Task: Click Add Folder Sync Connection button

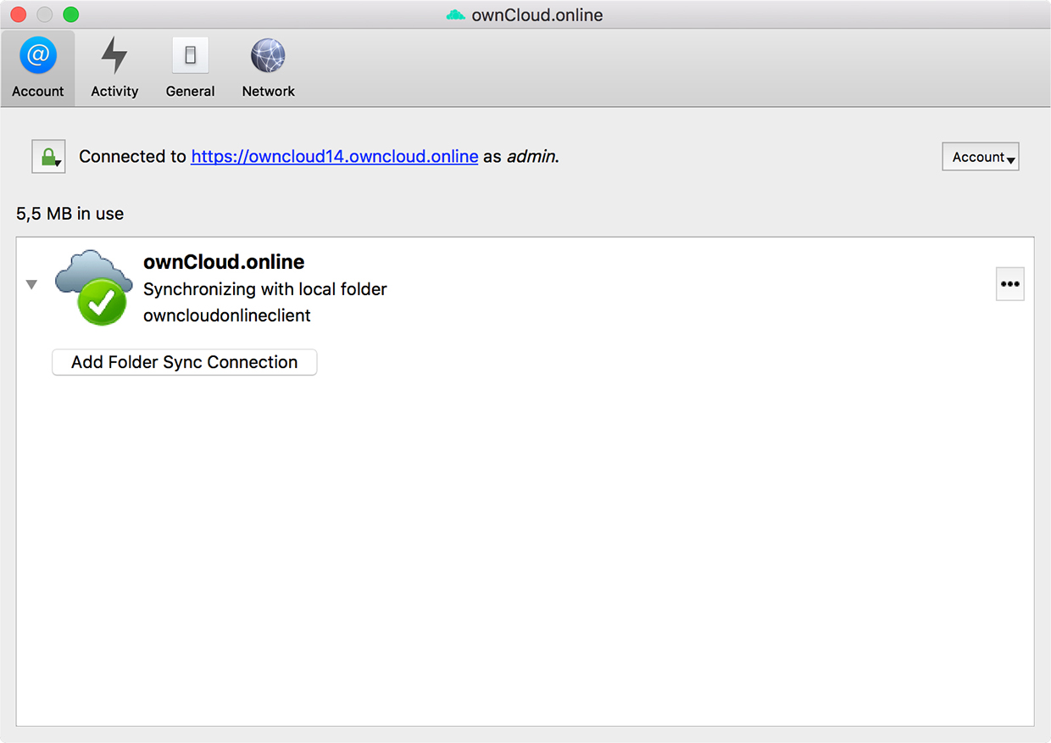Action: point(185,362)
